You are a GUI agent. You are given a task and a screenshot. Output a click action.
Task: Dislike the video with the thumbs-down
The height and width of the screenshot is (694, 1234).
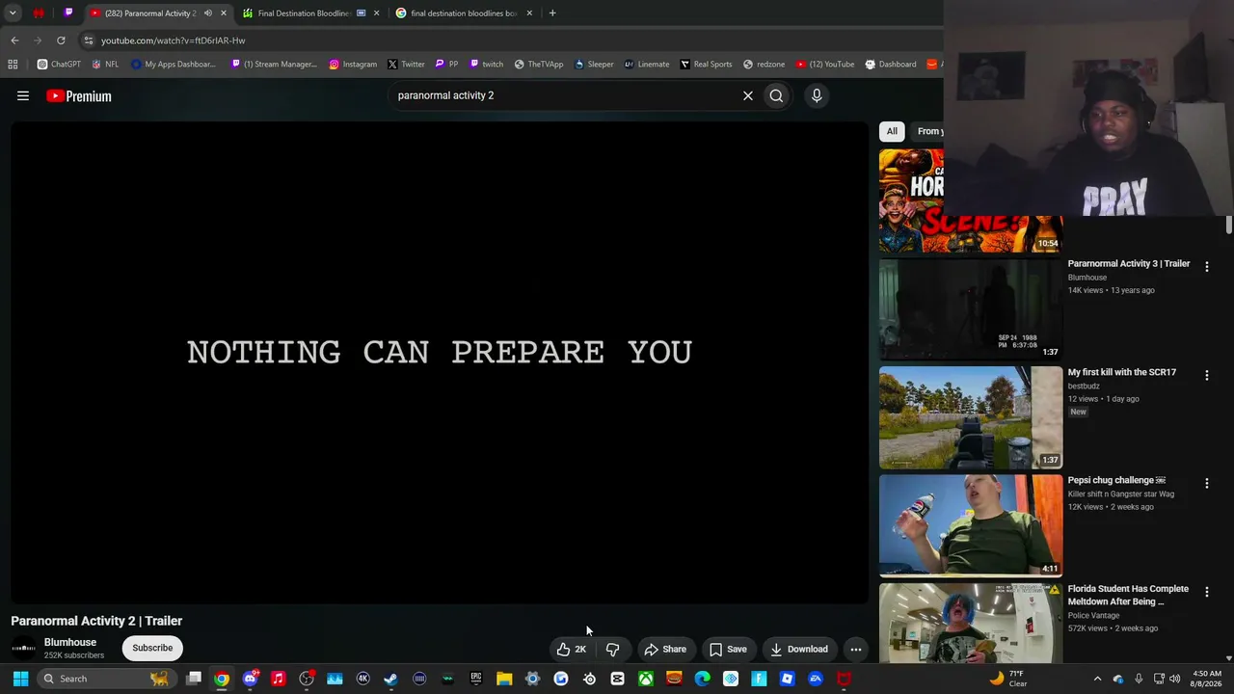tap(612, 649)
